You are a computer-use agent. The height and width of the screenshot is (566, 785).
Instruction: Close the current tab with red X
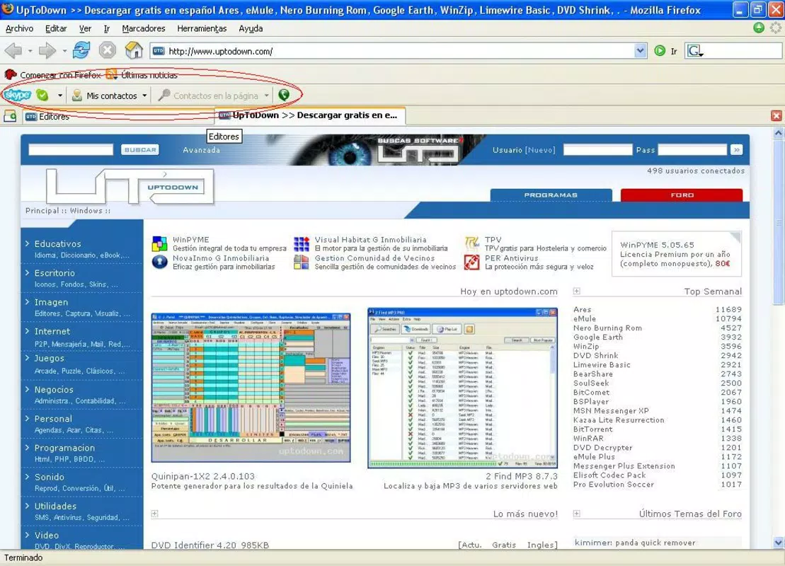coord(776,116)
